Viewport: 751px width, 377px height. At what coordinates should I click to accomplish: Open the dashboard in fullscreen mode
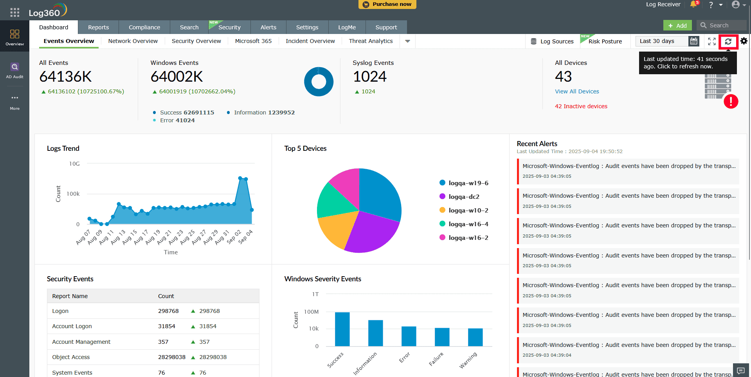(x=711, y=41)
